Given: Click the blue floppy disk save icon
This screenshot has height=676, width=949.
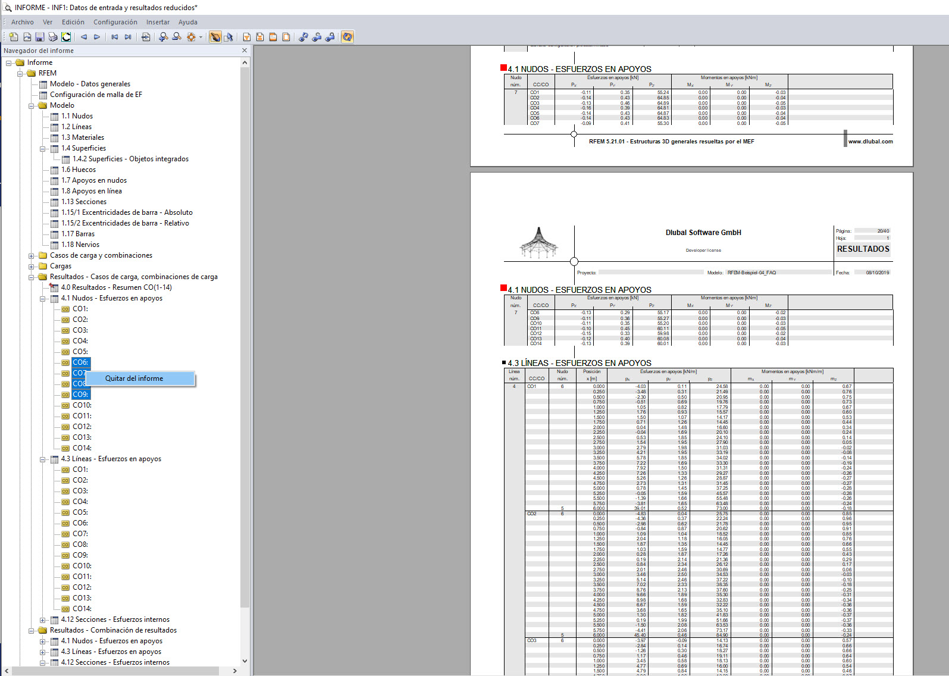Looking at the screenshot, I should 40,37.
